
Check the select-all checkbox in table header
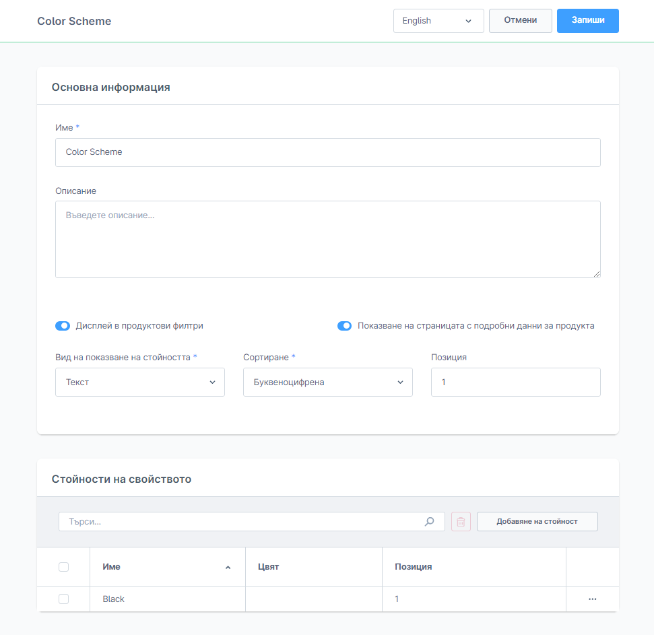tap(63, 567)
